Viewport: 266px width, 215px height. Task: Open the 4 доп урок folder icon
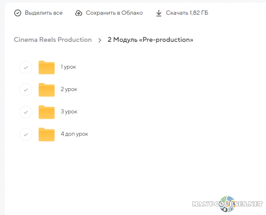[x=47, y=134]
